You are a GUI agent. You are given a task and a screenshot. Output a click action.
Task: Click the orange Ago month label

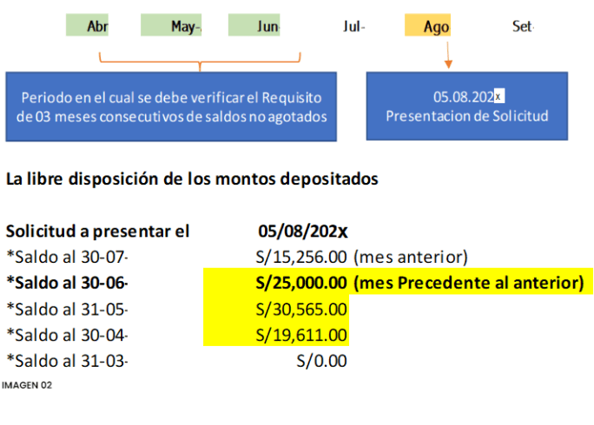pyautogui.click(x=436, y=27)
